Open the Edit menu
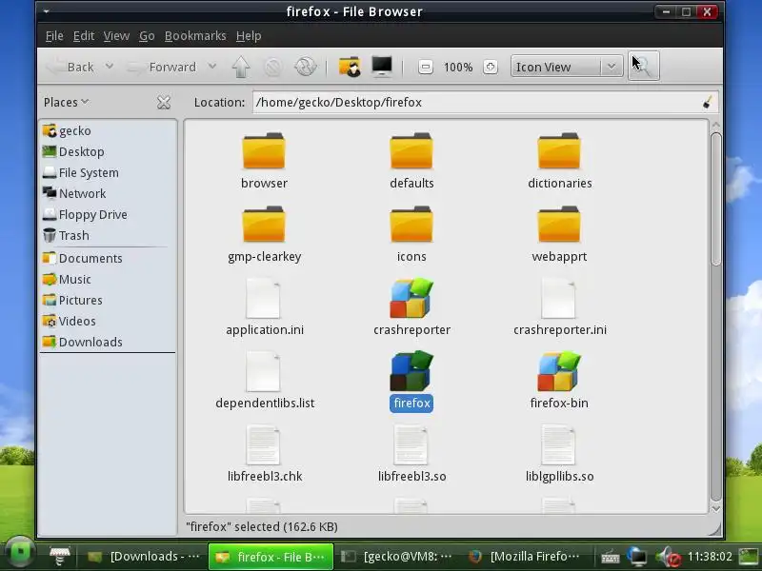Screen dimensions: 762x571 (84, 36)
